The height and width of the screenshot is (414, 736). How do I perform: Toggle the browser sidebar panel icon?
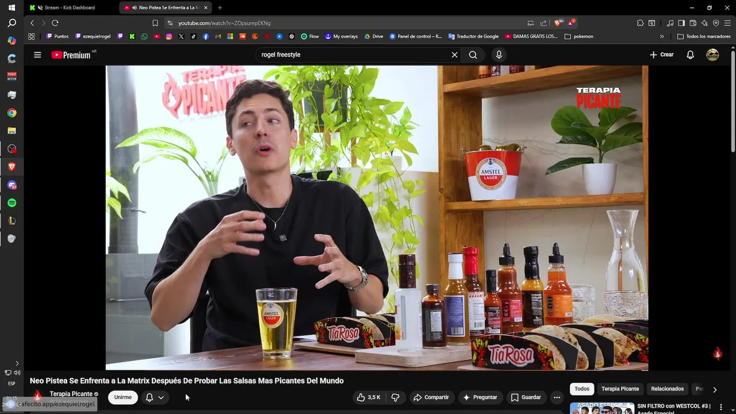tap(681, 23)
